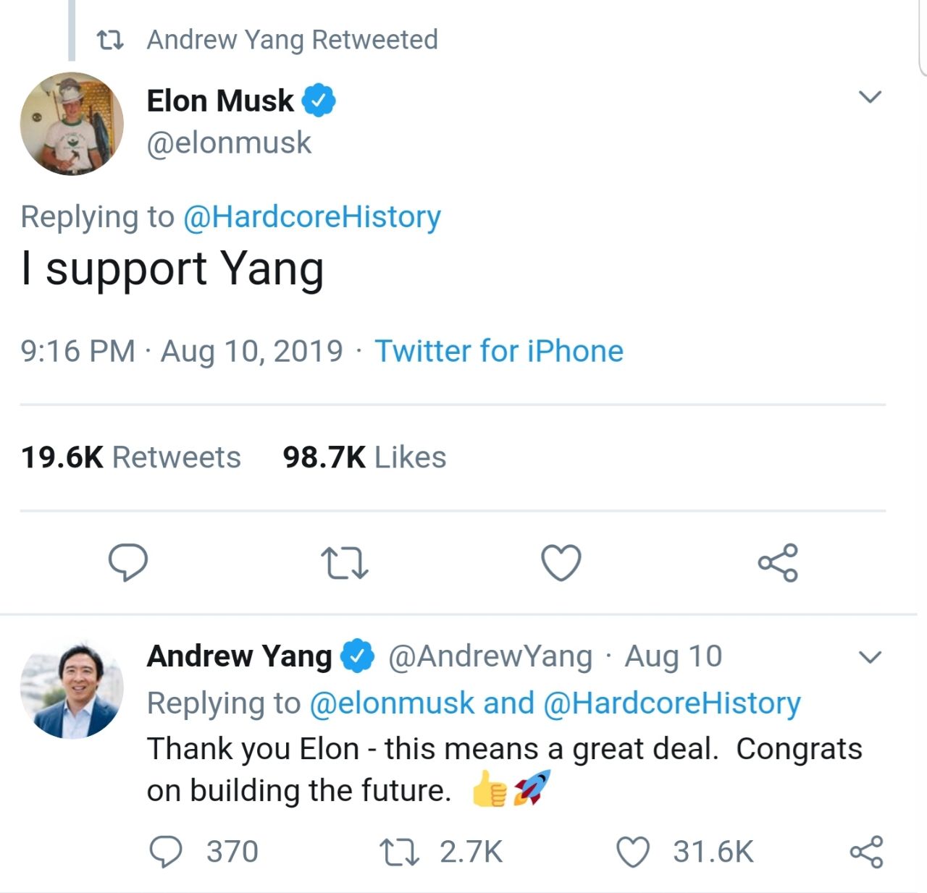Open the @HardcoreHistory mention in Elon's tweet
The image size is (927, 893).
tap(312, 216)
